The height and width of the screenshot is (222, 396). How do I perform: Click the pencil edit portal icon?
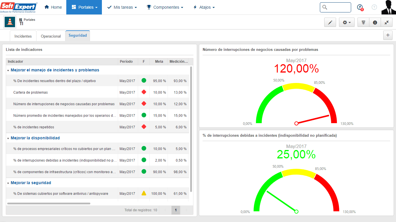(x=330, y=22)
